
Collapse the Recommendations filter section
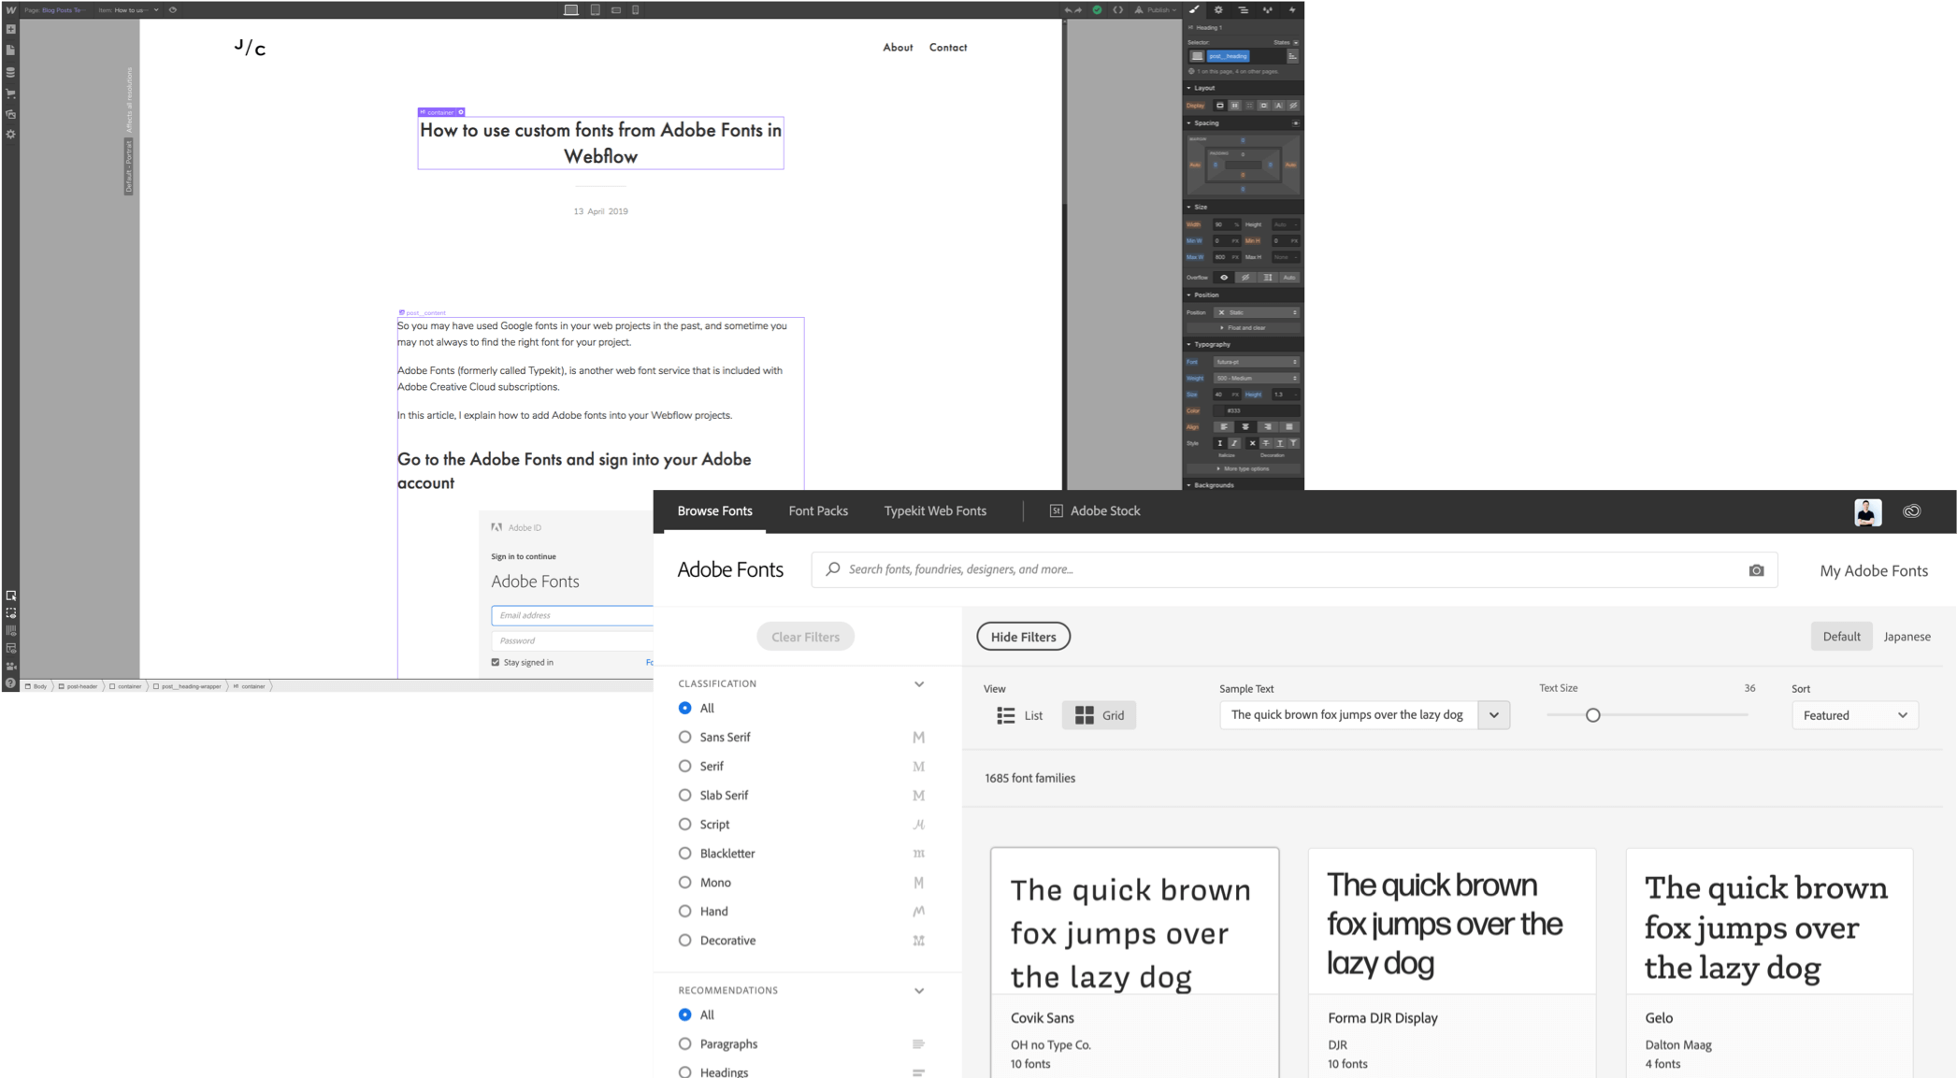[918, 990]
